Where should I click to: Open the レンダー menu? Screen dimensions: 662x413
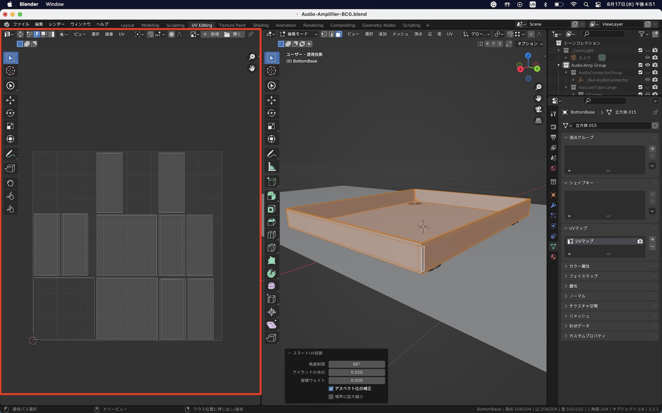pyautogui.click(x=57, y=24)
